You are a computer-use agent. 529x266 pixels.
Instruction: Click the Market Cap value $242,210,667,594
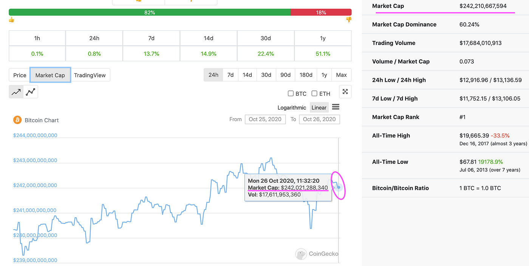[x=483, y=6]
